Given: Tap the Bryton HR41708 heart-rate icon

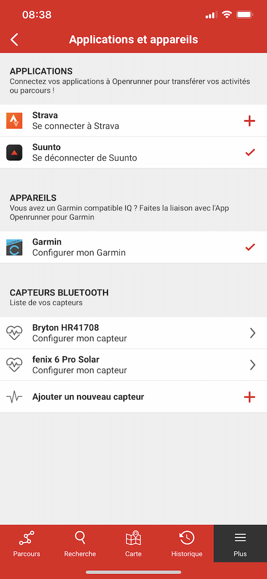Looking at the screenshot, I should click(x=14, y=333).
